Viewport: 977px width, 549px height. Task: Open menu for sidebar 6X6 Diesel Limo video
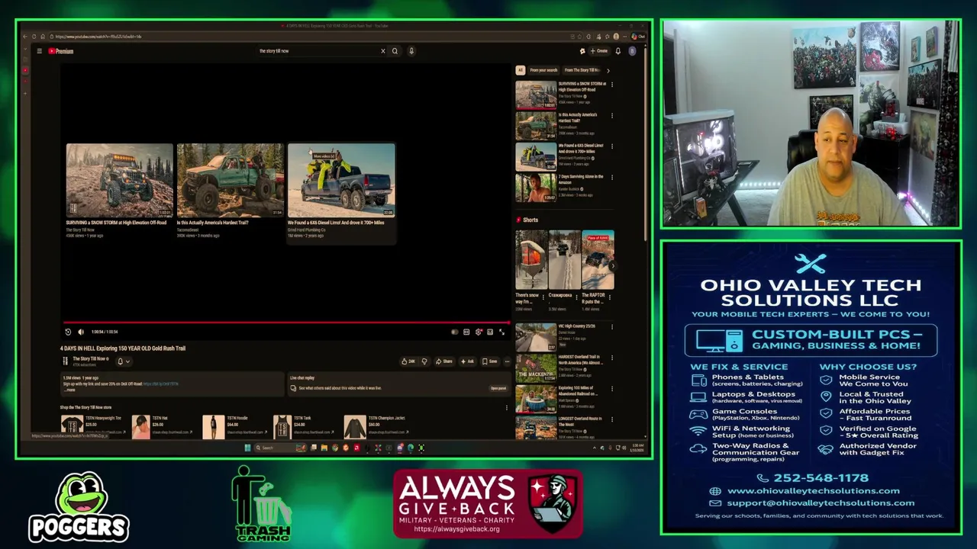pyautogui.click(x=612, y=146)
